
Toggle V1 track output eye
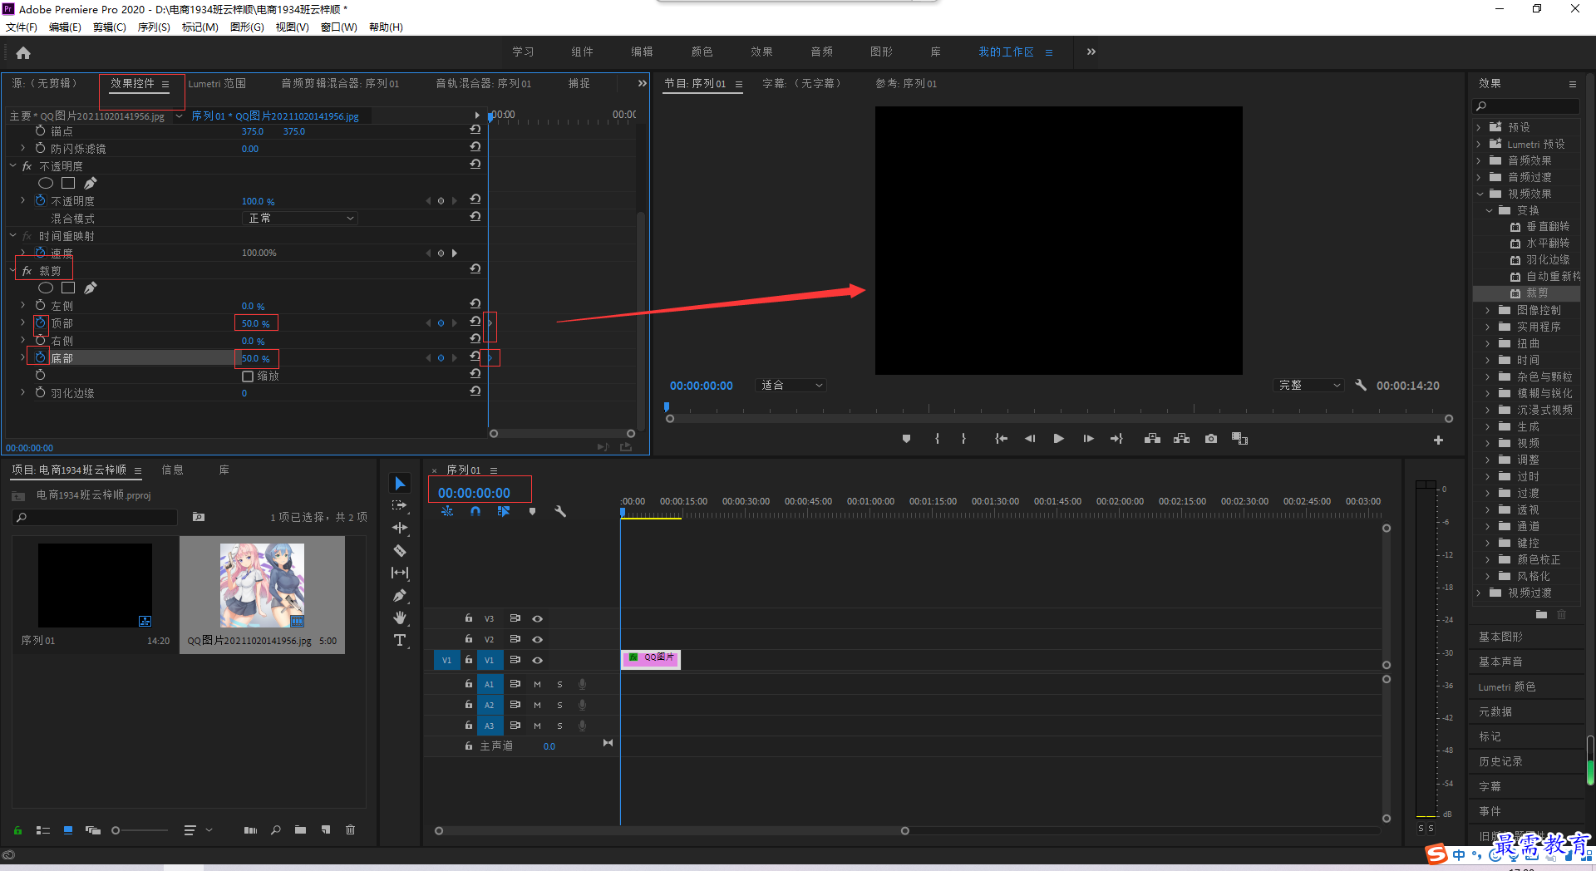[538, 660]
